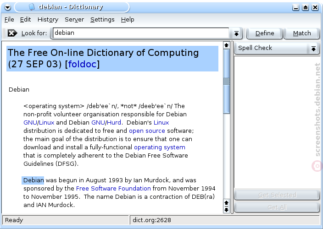
Task: Click the Ready status bar text
Action: pos(14,220)
